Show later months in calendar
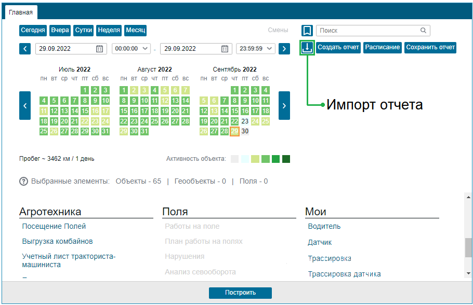Image resolution: width=473 pixels, height=305 pixels. point(284,106)
